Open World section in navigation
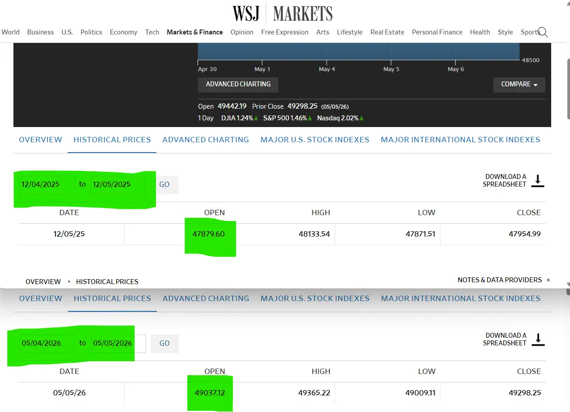Image resolution: width=570 pixels, height=412 pixels. pos(10,32)
